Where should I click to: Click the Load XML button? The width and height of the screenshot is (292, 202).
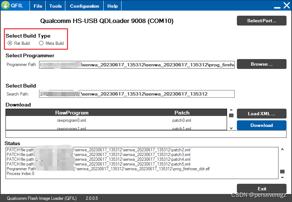261,113
